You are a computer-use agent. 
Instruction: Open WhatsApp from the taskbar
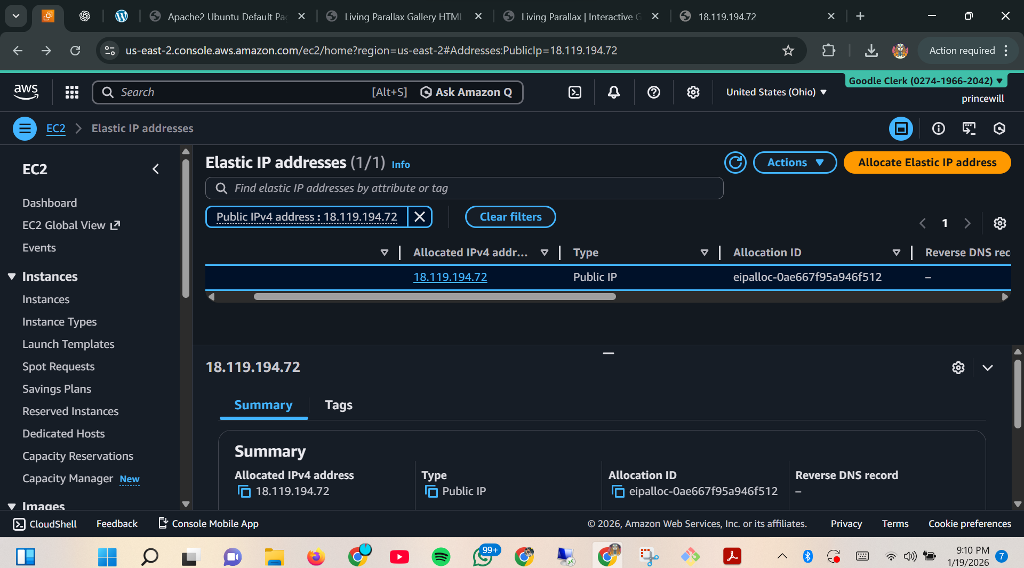(x=483, y=557)
